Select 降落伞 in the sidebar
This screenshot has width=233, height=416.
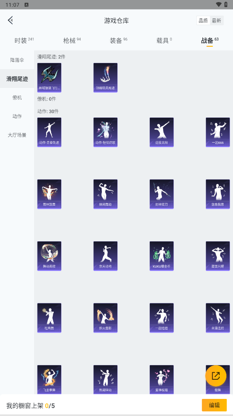(x=17, y=60)
